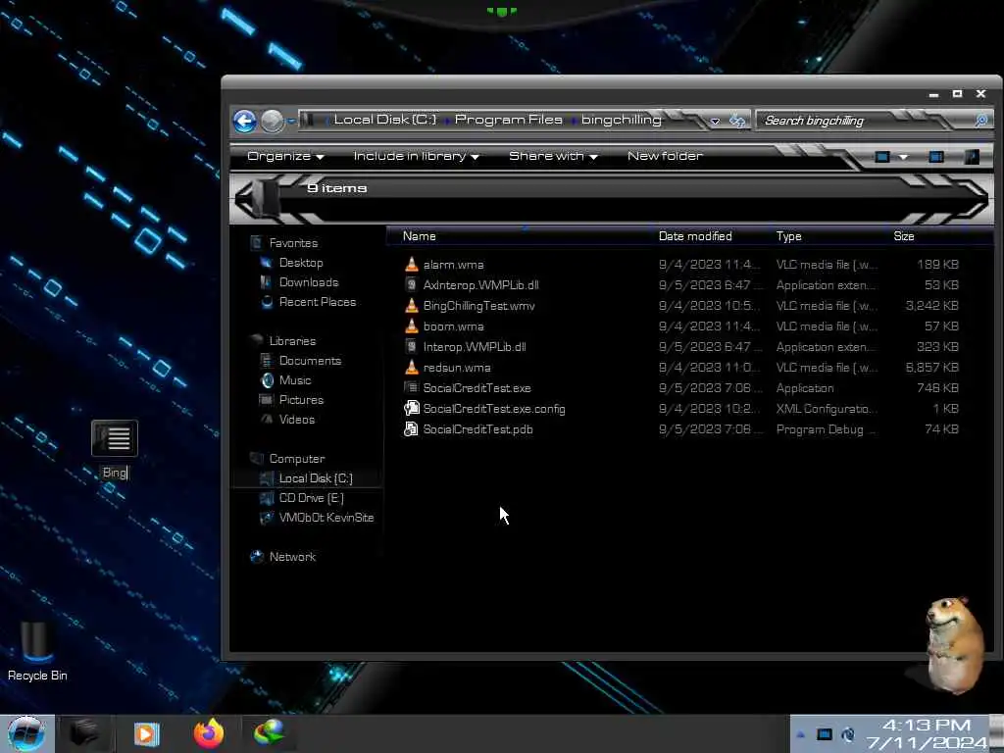Open Internet Download Manager taskbar icon

coord(269,733)
